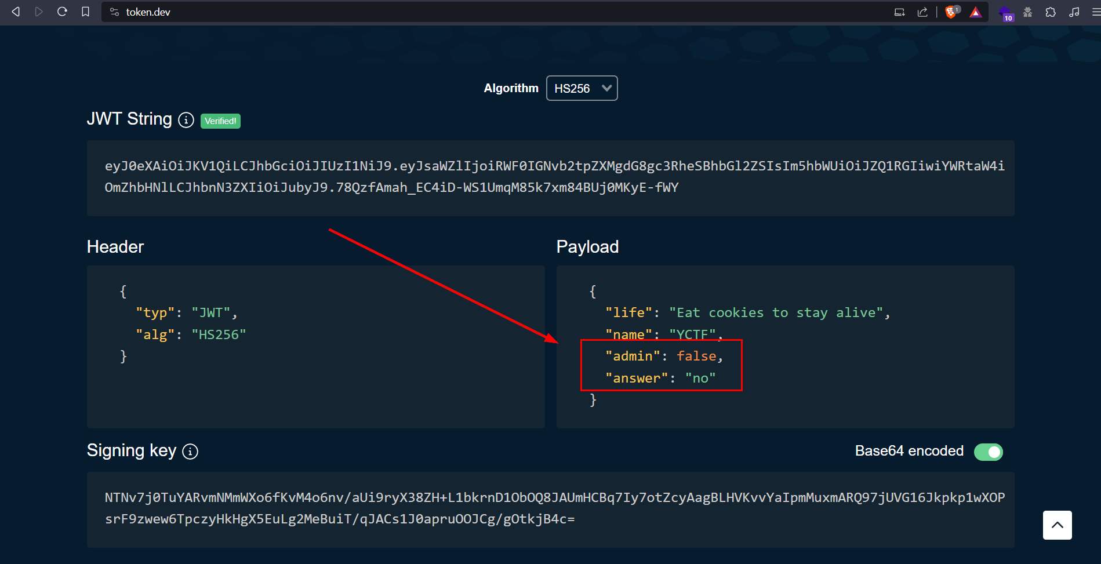Toggle the Base64 encoded switch
The width and height of the screenshot is (1101, 564).
tap(988, 452)
